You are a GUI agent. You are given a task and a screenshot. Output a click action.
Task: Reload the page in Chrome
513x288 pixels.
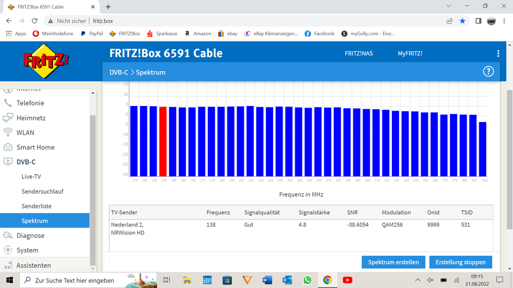click(x=34, y=21)
